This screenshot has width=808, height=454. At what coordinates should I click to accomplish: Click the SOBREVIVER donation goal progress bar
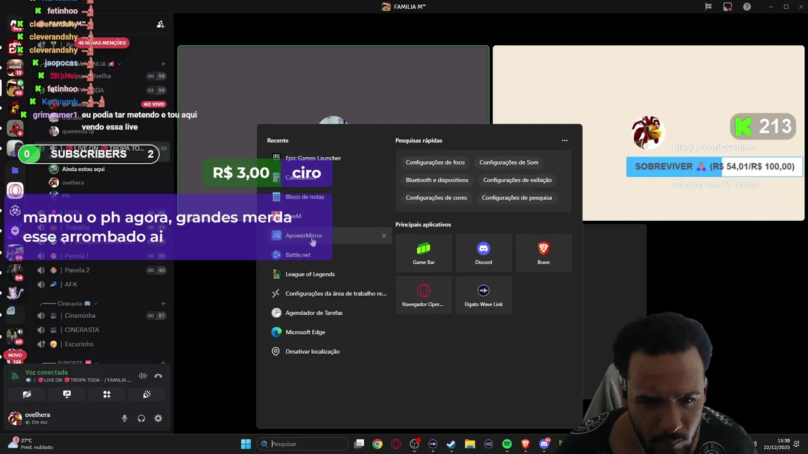(x=715, y=166)
